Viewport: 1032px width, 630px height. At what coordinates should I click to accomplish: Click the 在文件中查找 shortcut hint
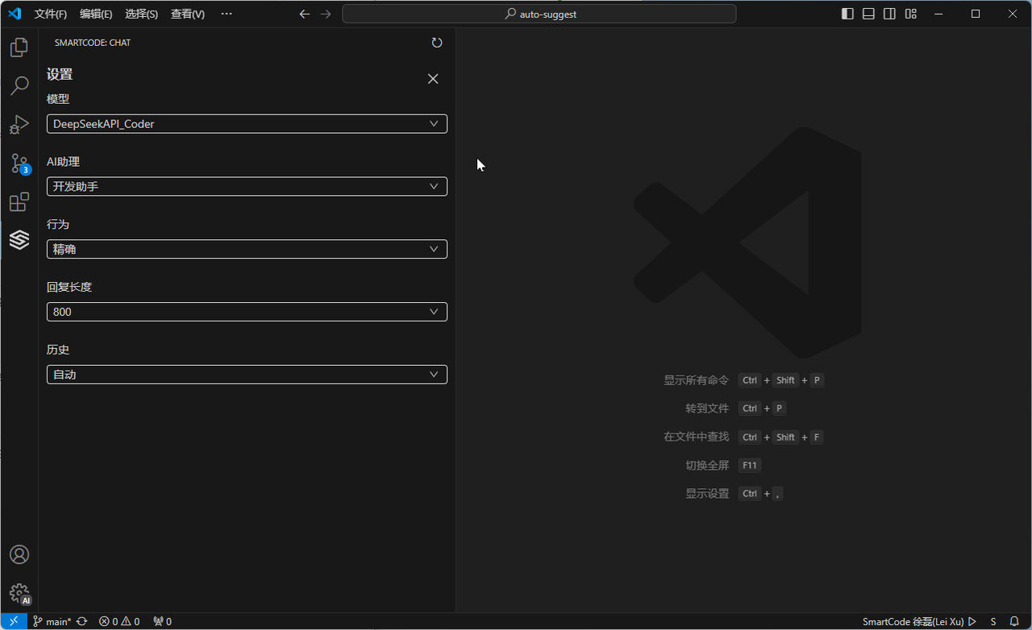pyautogui.click(x=696, y=437)
